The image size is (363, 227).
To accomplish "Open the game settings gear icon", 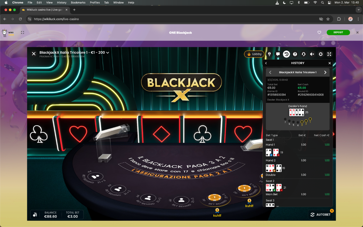I will point(321,54).
